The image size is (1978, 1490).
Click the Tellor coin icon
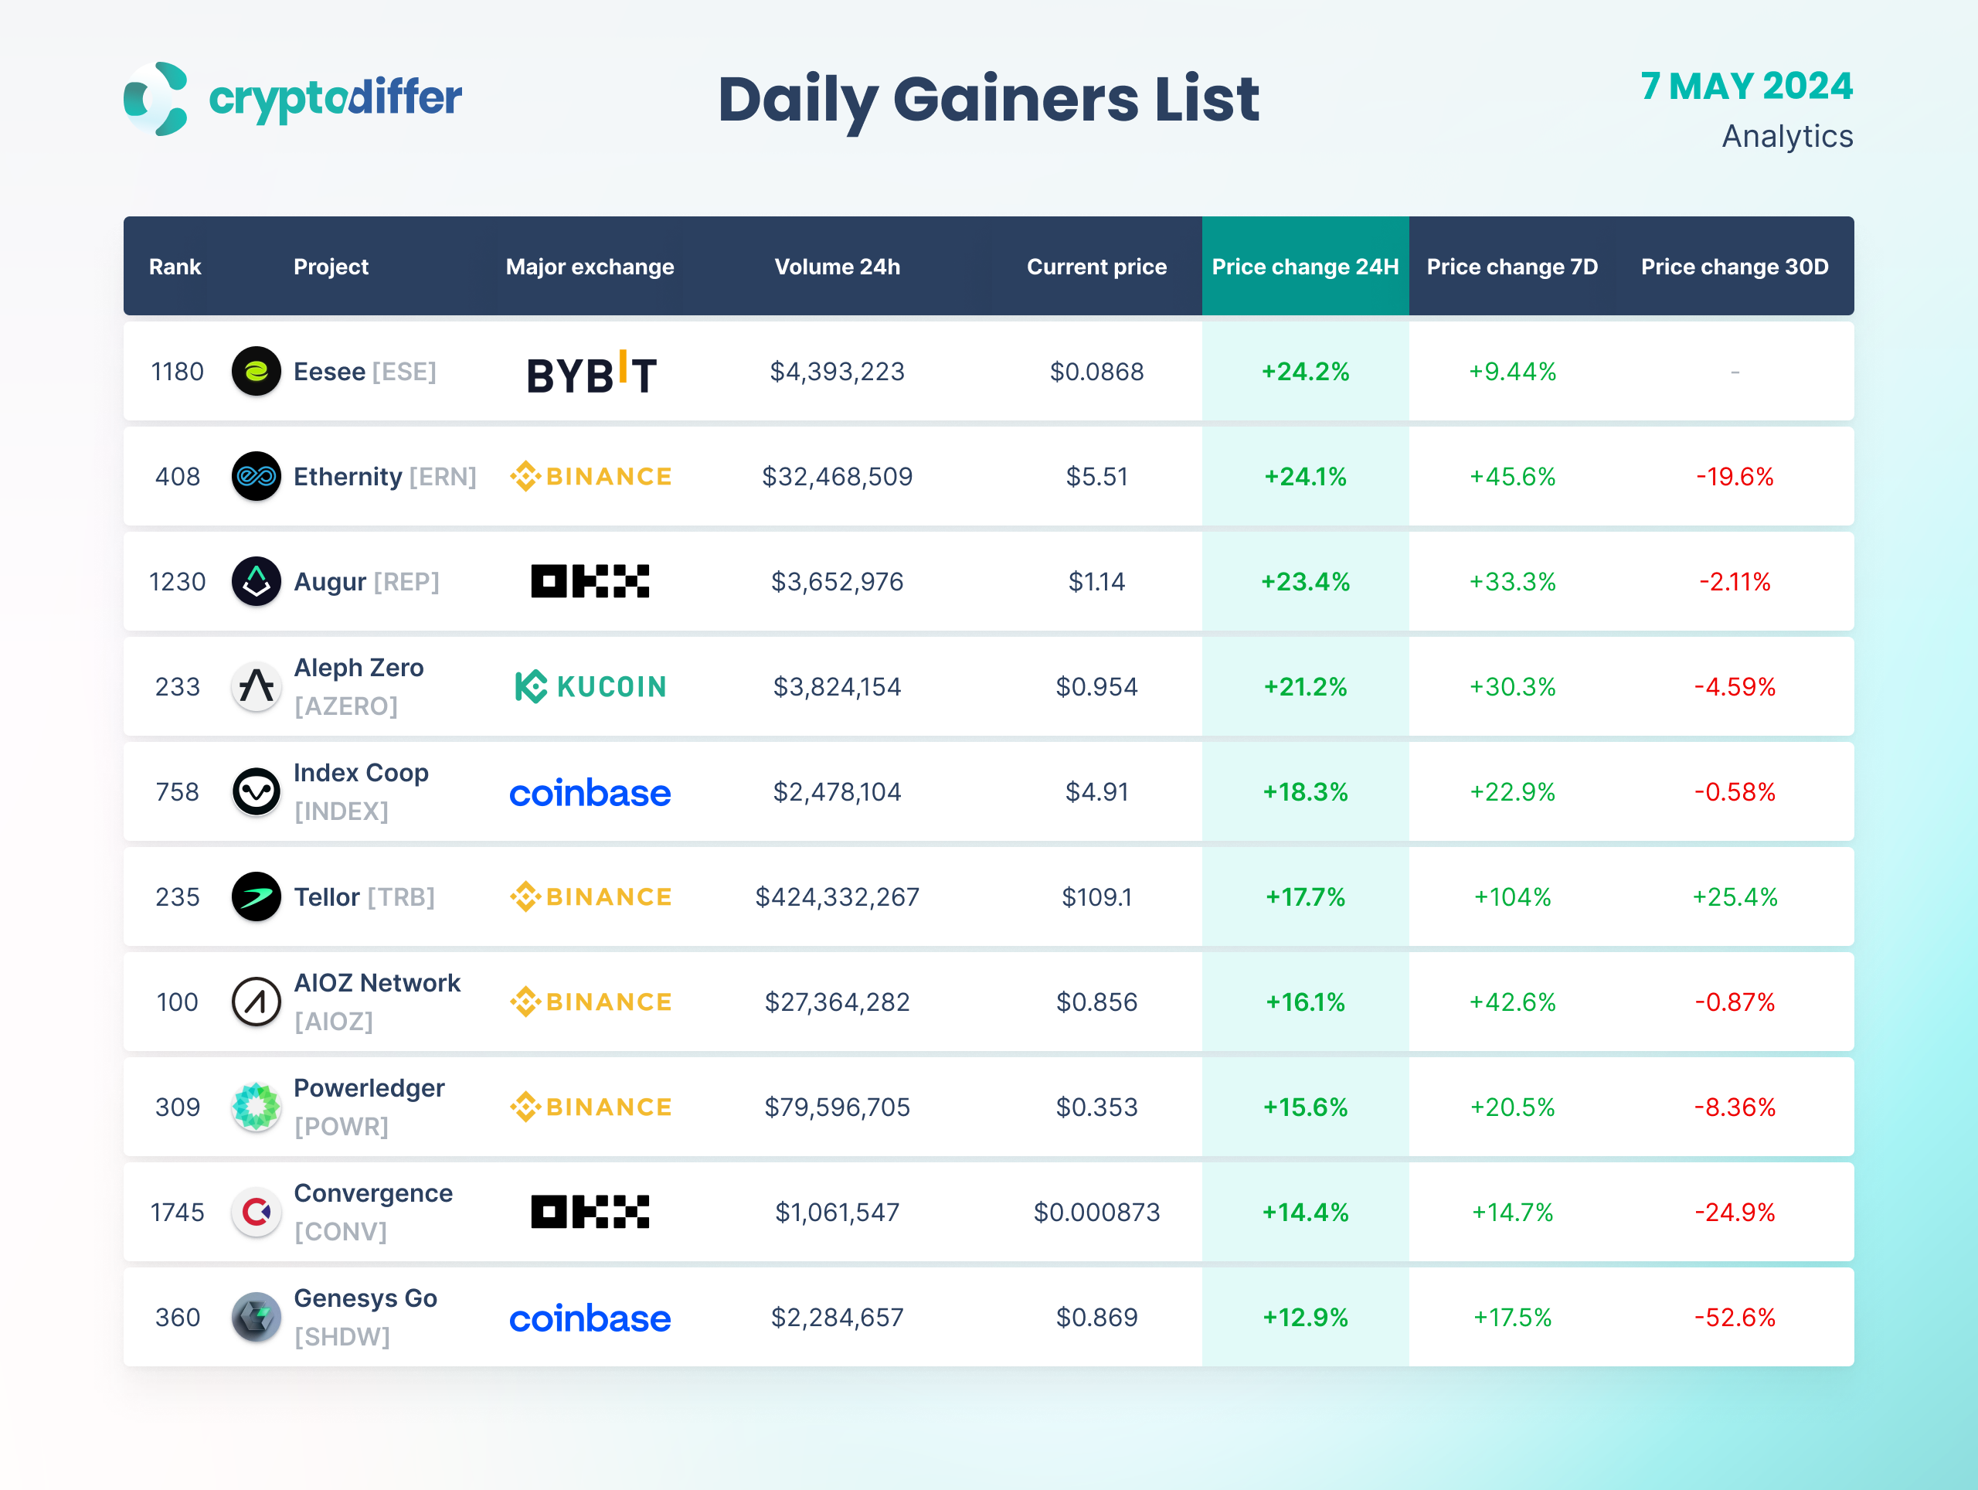pos(257,896)
